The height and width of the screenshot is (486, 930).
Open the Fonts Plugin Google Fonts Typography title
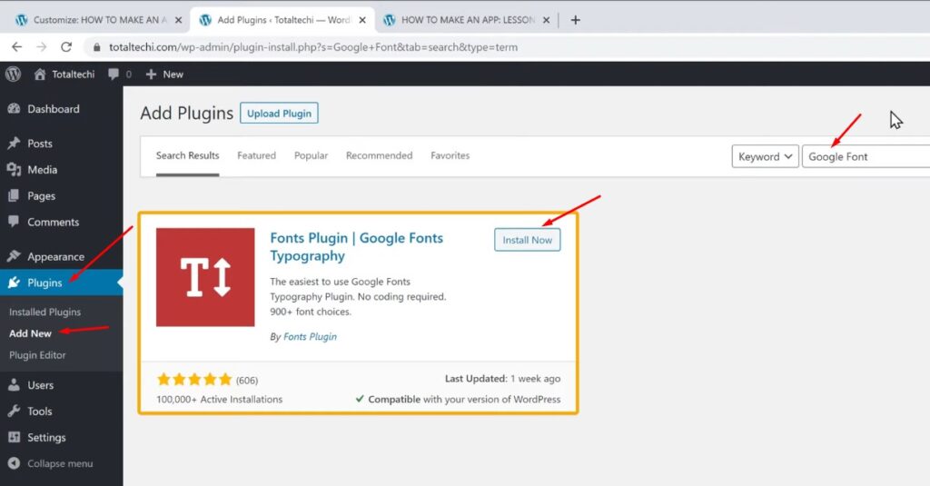pos(356,247)
